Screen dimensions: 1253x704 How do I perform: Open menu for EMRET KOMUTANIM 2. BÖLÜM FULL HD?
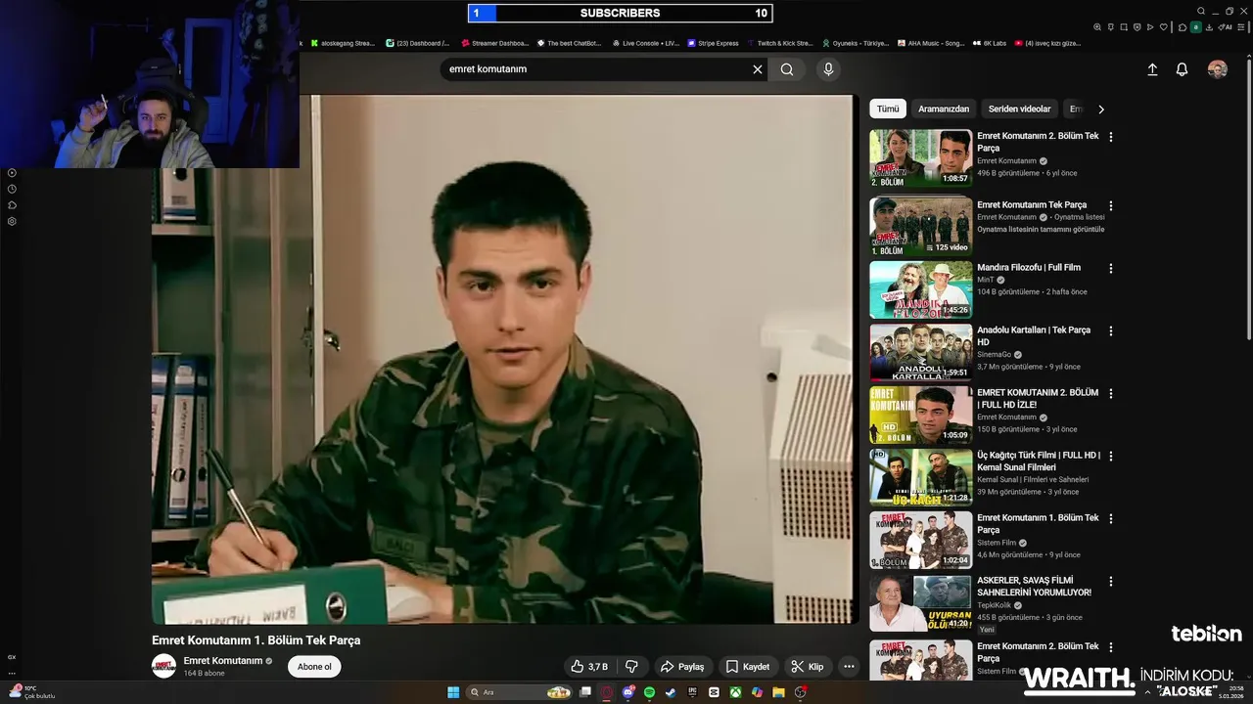(x=1110, y=394)
